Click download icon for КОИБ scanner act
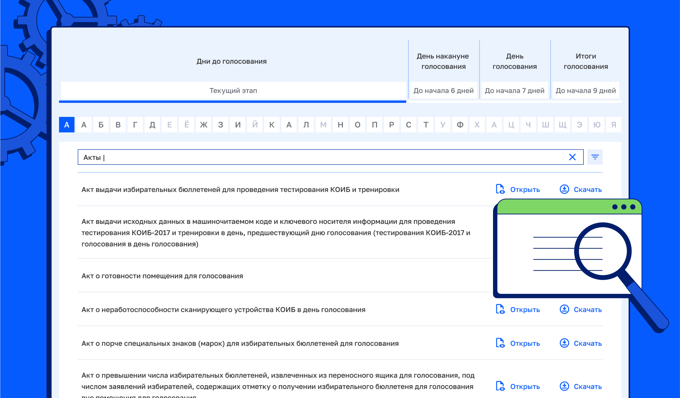Image resolution: width=680 pixels, height=398 pixels. pos(564,309)
